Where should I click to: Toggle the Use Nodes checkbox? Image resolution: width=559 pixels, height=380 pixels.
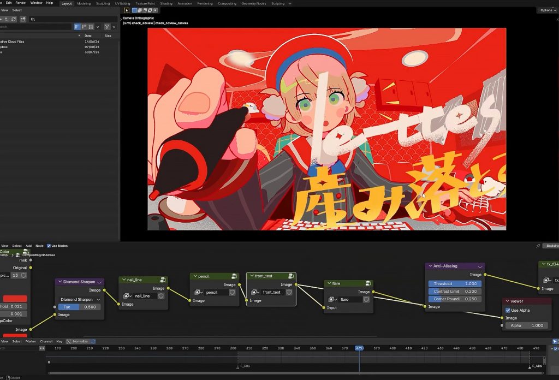pyautogui.click(x=49, y=246)
